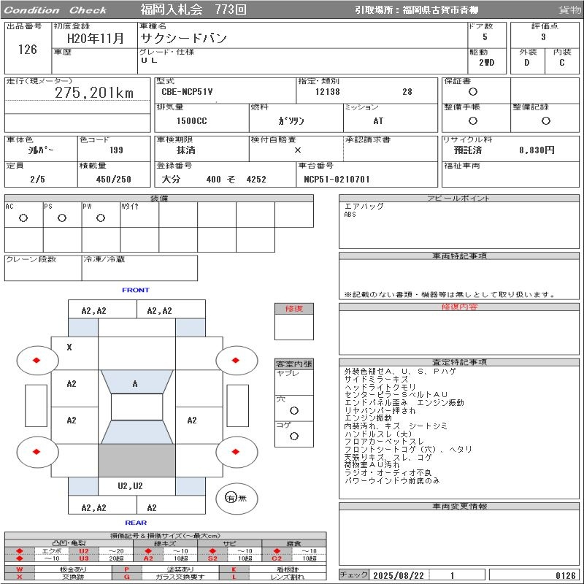The width and height of the screenshot is (584, 584).
Task: Click the chassis number NCP51-0210701
Action: pyautogui.click(x=337, y=179)
